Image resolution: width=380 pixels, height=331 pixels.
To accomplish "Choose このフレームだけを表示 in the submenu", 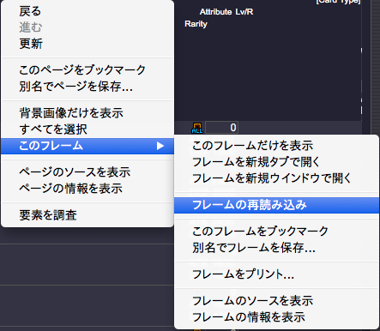I will [276, 146].
